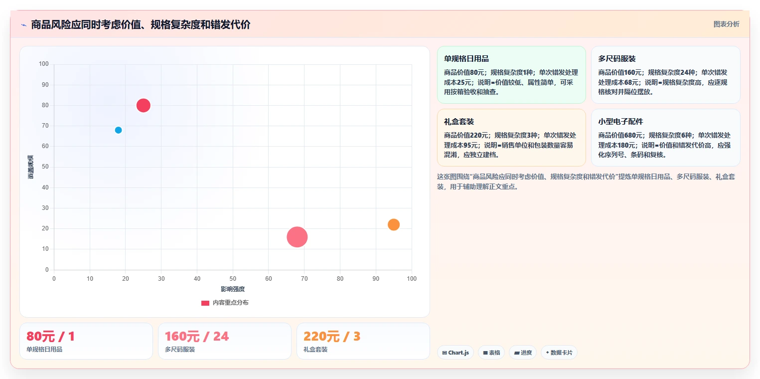
Task: Click the icon inside the 表格 tag
Action: tap(485, 353)
